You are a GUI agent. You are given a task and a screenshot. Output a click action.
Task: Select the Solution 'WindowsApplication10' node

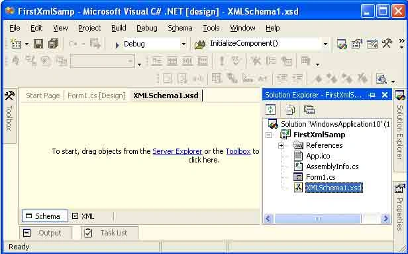(335, 124)
